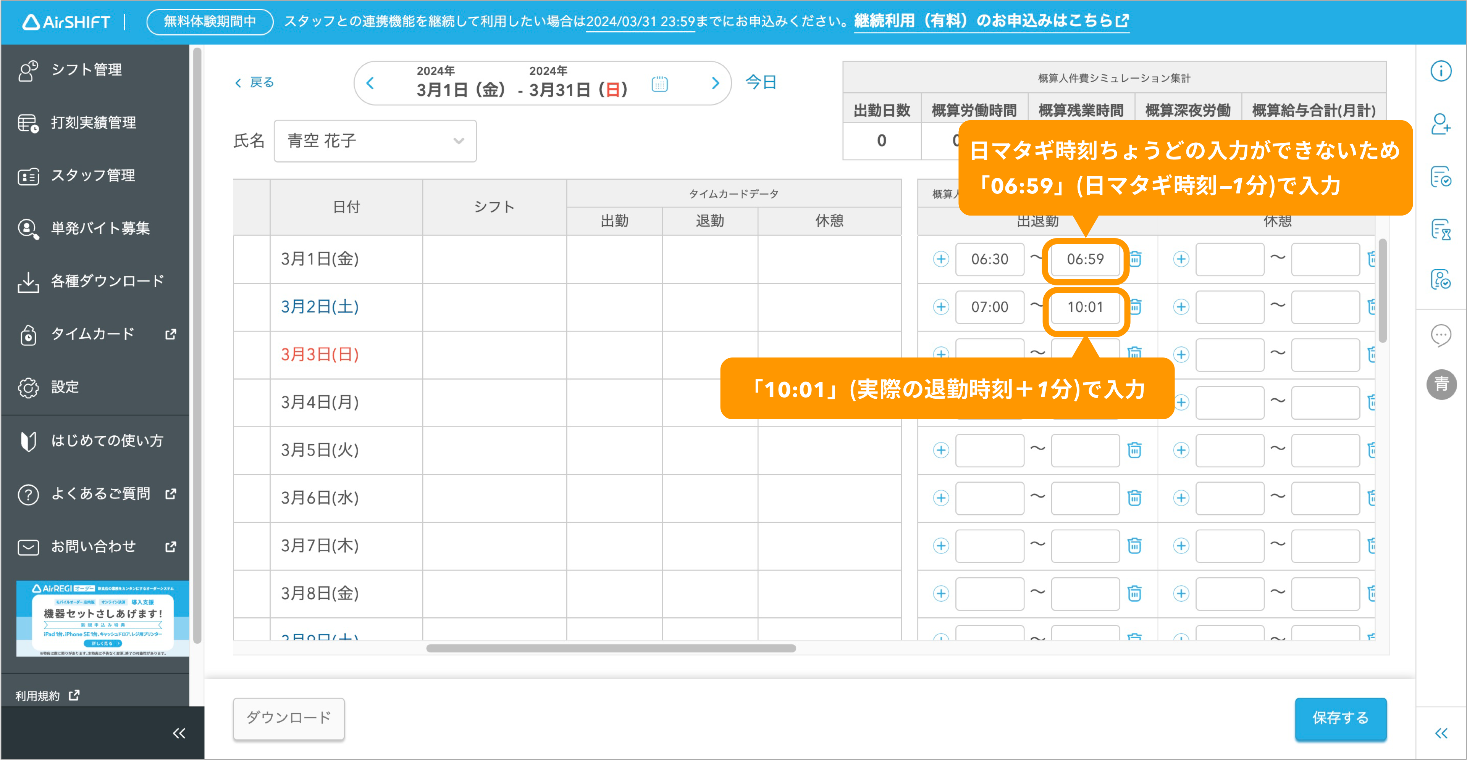Select the 3月4日(月) date cell

pos(346,403)
